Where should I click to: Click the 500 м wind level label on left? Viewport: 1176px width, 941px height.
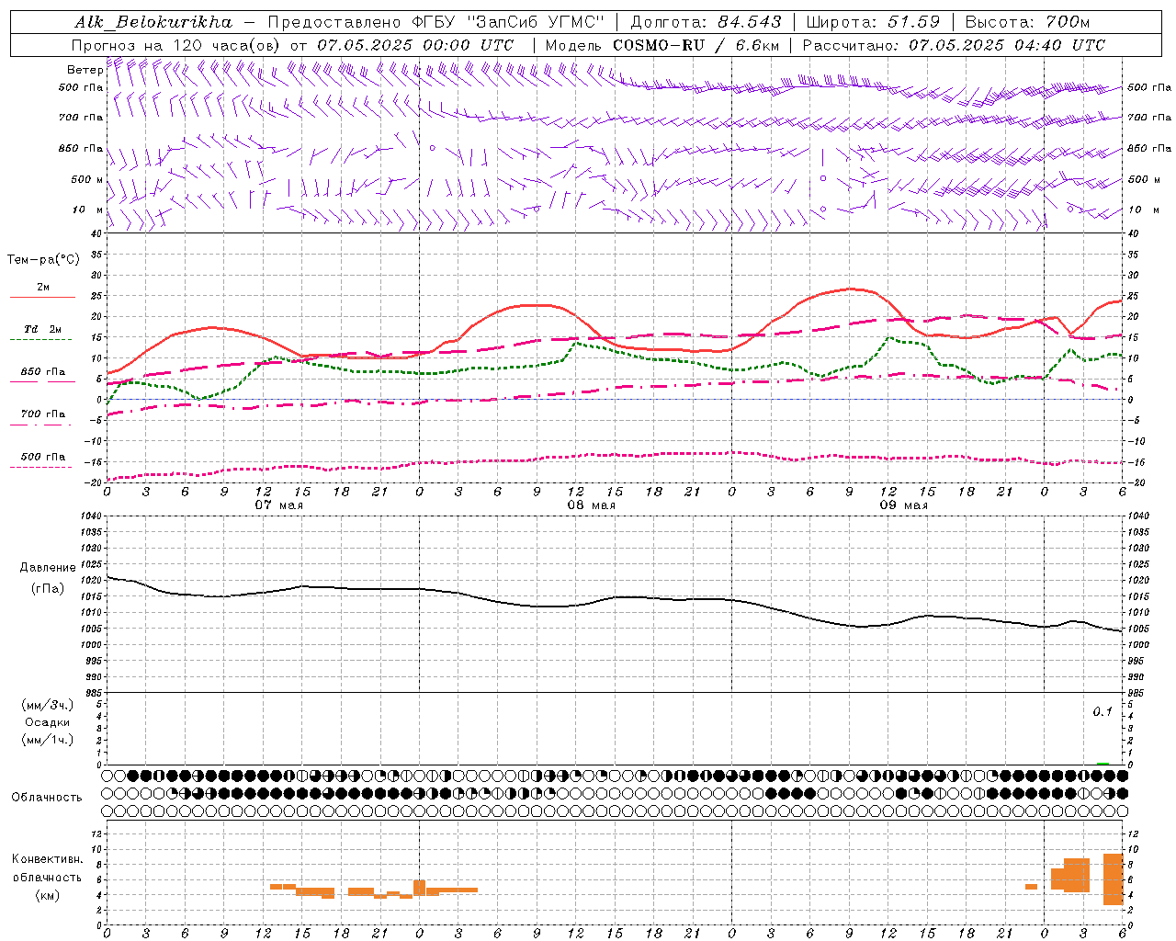pos(87,179)
